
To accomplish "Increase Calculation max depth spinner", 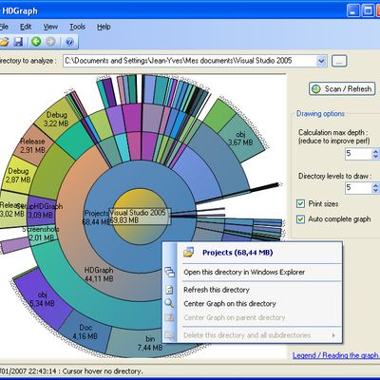I will pyautogui.click(x=375, y=152).
